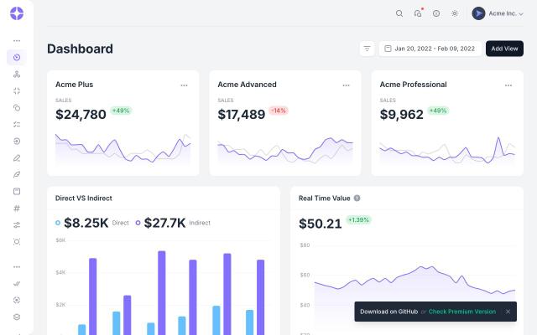Open Acme Plus card options menu
Viewport: 537px width, 335px height.
tap(184, 85)
